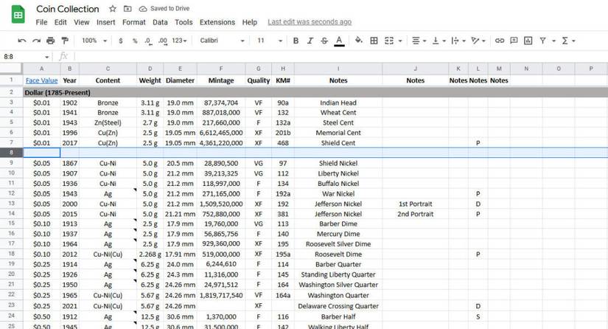Click the Undo icon in toolbar

coord(22,41)
